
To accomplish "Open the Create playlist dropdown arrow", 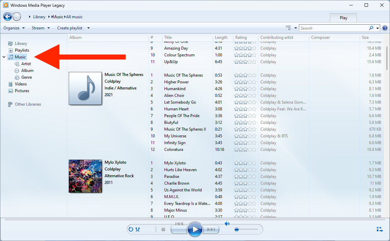I will (x=88, y=28).
